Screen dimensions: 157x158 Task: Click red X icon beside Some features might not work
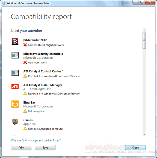pos(25,45)
